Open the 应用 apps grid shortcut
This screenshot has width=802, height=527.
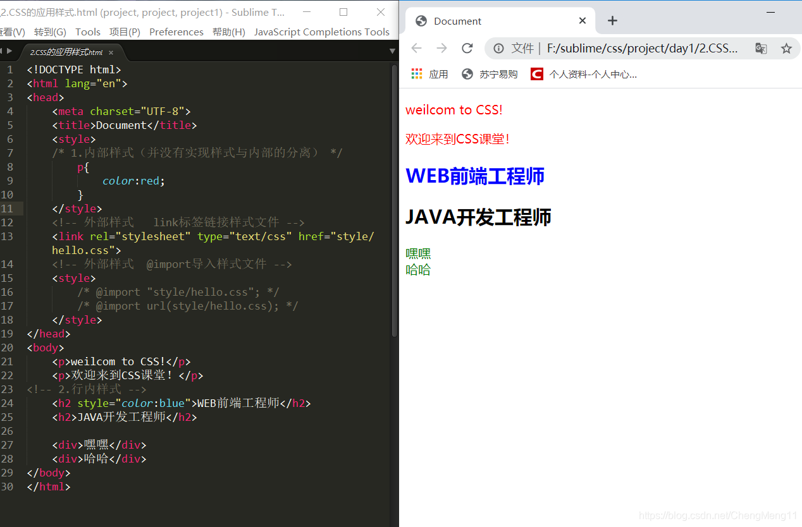(429, 74)
